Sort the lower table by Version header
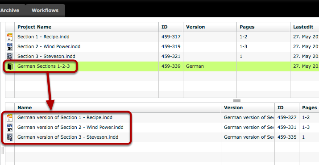This screenshot has height=165, width=319. click(248, 108)
